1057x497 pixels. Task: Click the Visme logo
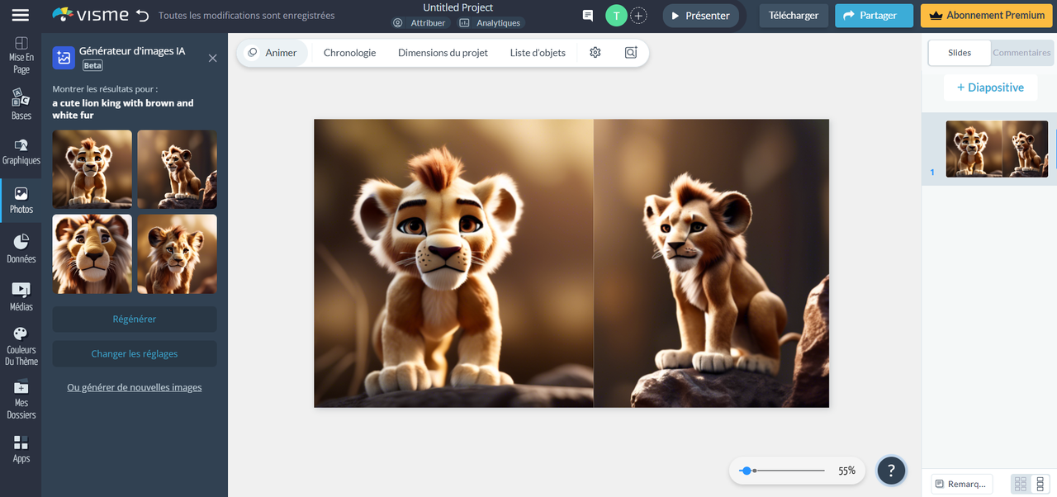tap(90, 15)
